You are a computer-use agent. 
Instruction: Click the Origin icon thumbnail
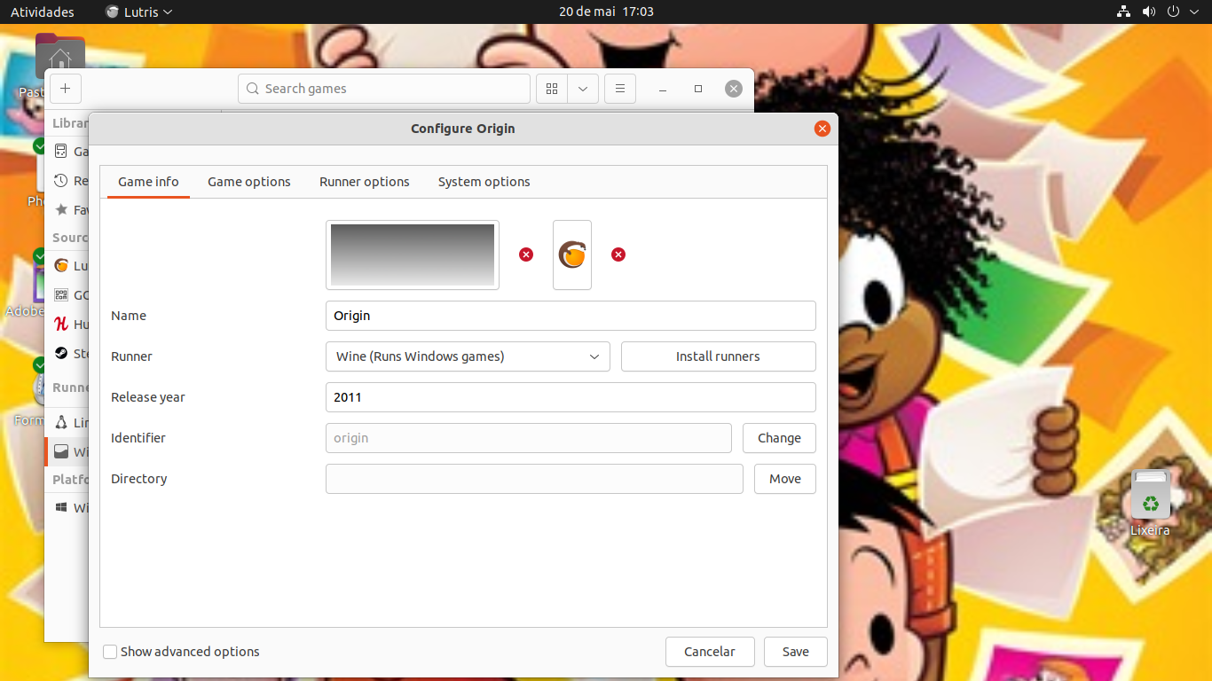[572, 254]
